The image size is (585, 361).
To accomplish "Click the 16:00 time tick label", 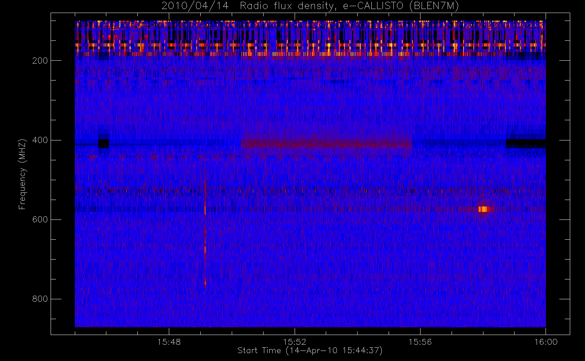I will point(546,342).
